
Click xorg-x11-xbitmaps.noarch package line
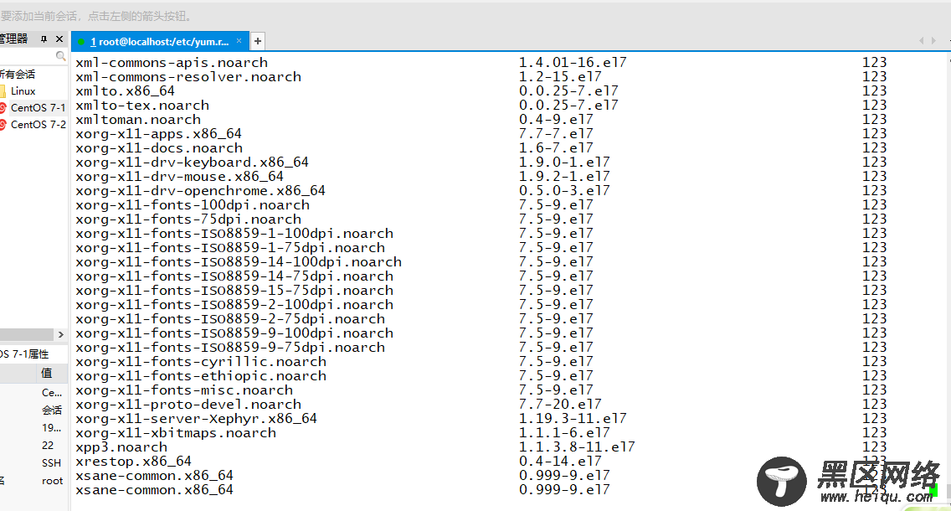[176, 433]
